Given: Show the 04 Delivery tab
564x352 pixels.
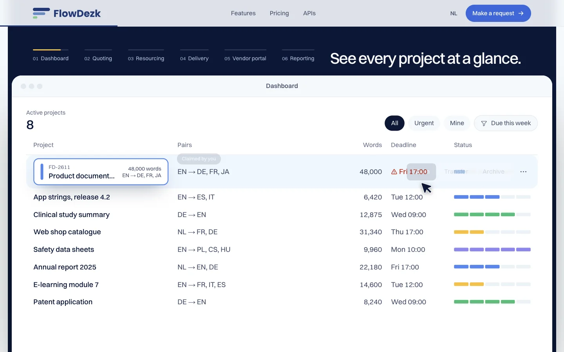Looking at the screenshot, I should pos(194,56).
